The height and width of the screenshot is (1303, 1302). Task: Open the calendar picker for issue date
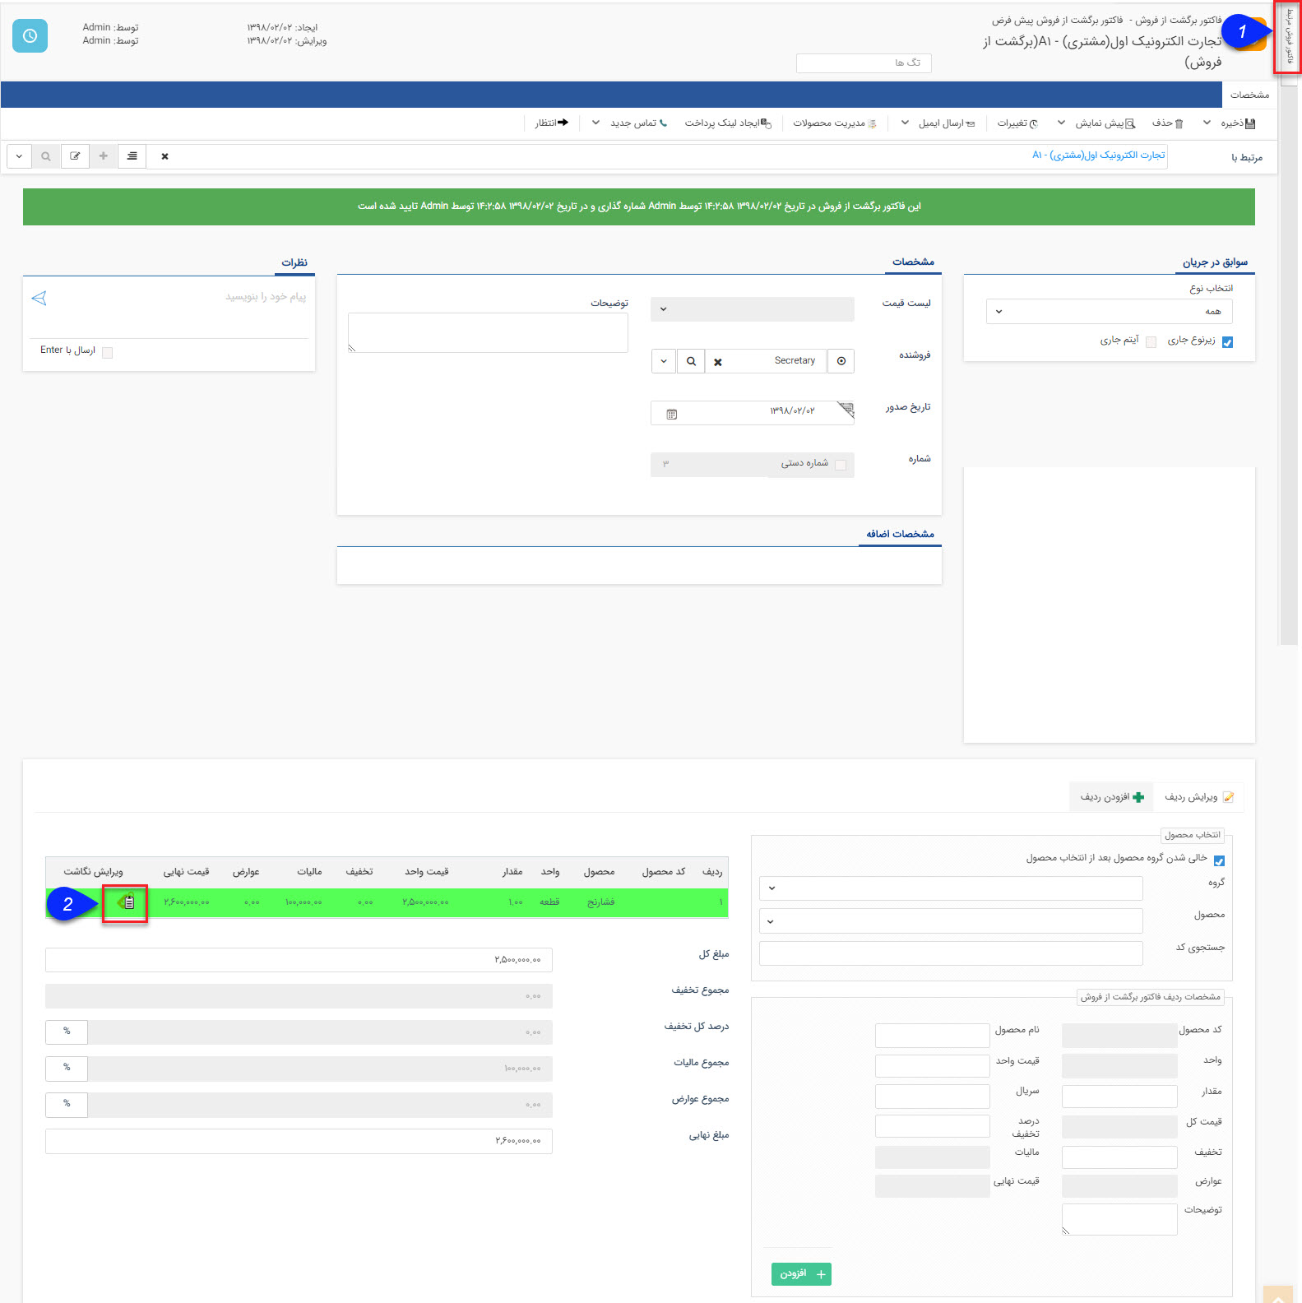[x=671, y=414]
